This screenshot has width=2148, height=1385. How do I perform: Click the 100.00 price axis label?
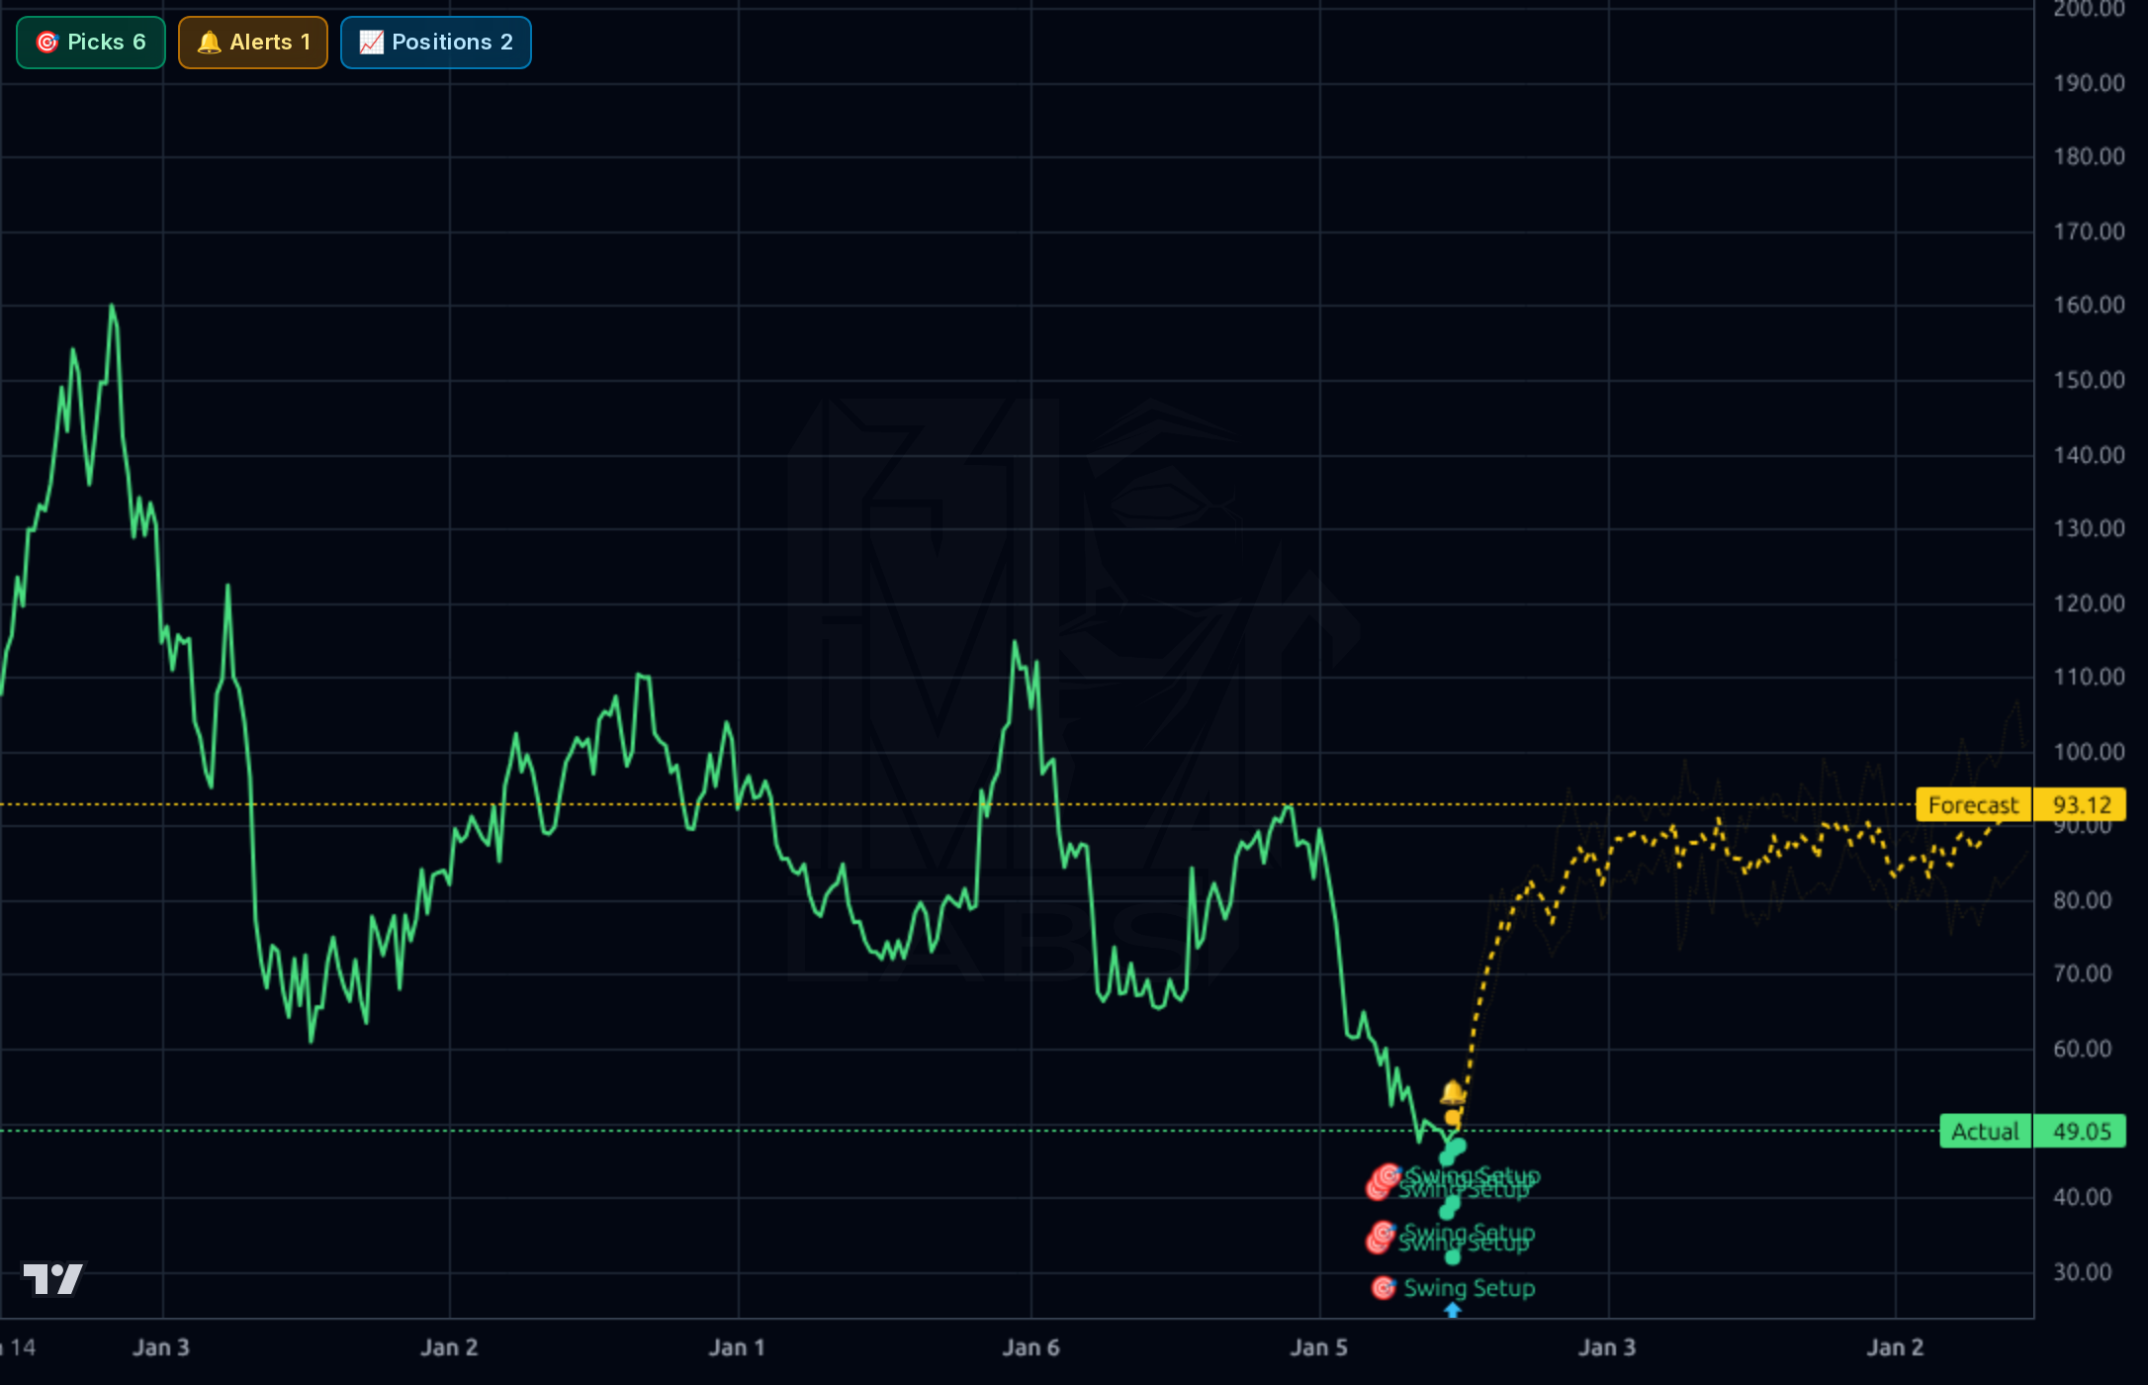click(2089, 752)
